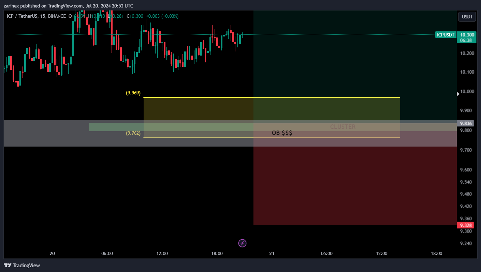Click the white arrow marker on price scale
Viewport: 481px width, 272px height.
click(458, 94)
